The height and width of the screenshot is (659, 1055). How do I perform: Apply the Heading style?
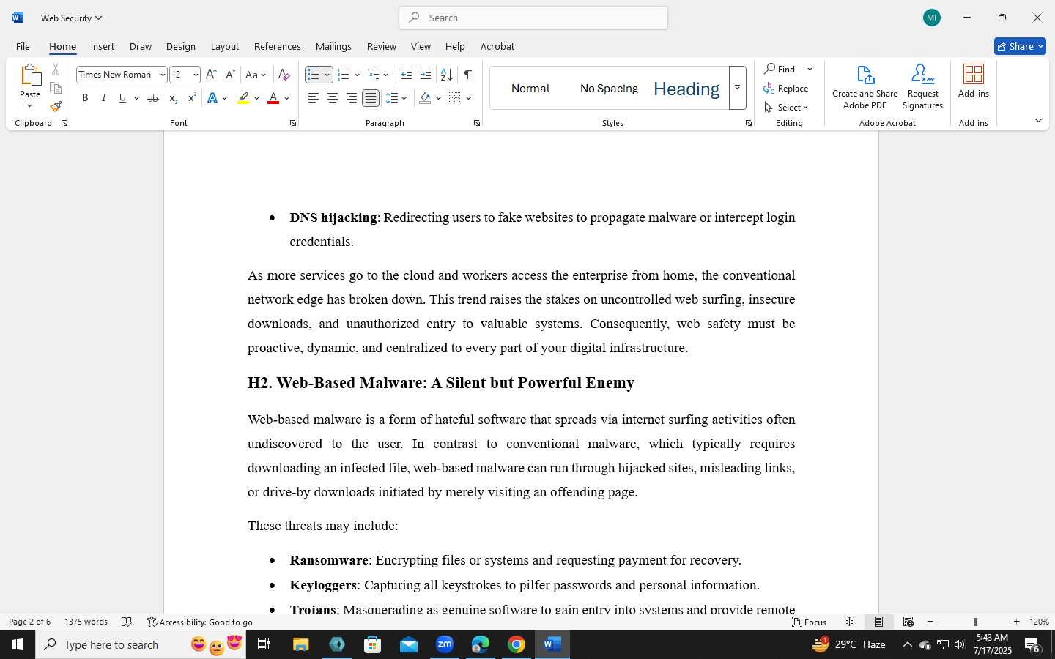(686, 89)
